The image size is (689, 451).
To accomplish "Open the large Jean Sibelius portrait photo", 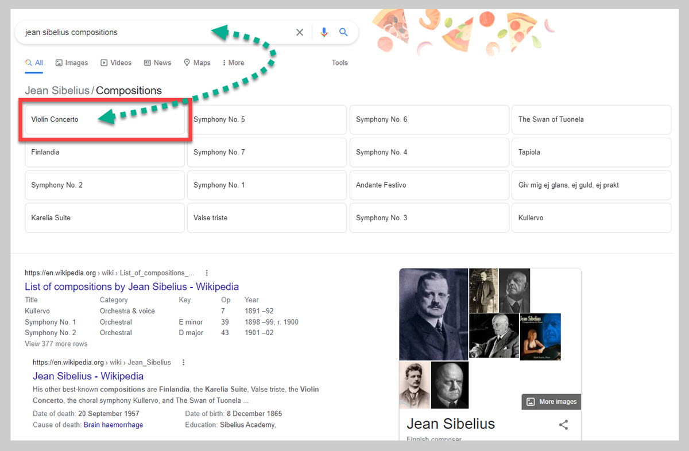I will 433,314.
